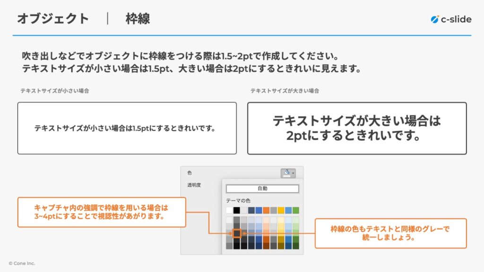This screenshot has height=272, width=484.
Task: Choose the 自動 automatic color button
Action: pos(262,188)
